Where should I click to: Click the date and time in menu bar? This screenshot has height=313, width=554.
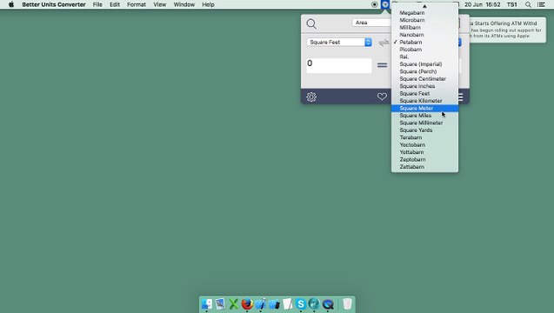tap(483, 4)
